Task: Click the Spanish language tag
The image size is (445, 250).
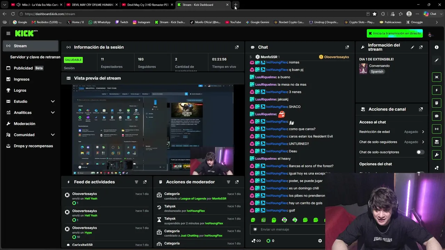Action: point(377,72)
